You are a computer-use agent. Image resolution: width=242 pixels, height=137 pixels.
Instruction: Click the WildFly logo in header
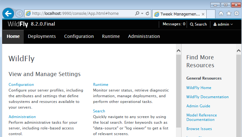18,24
